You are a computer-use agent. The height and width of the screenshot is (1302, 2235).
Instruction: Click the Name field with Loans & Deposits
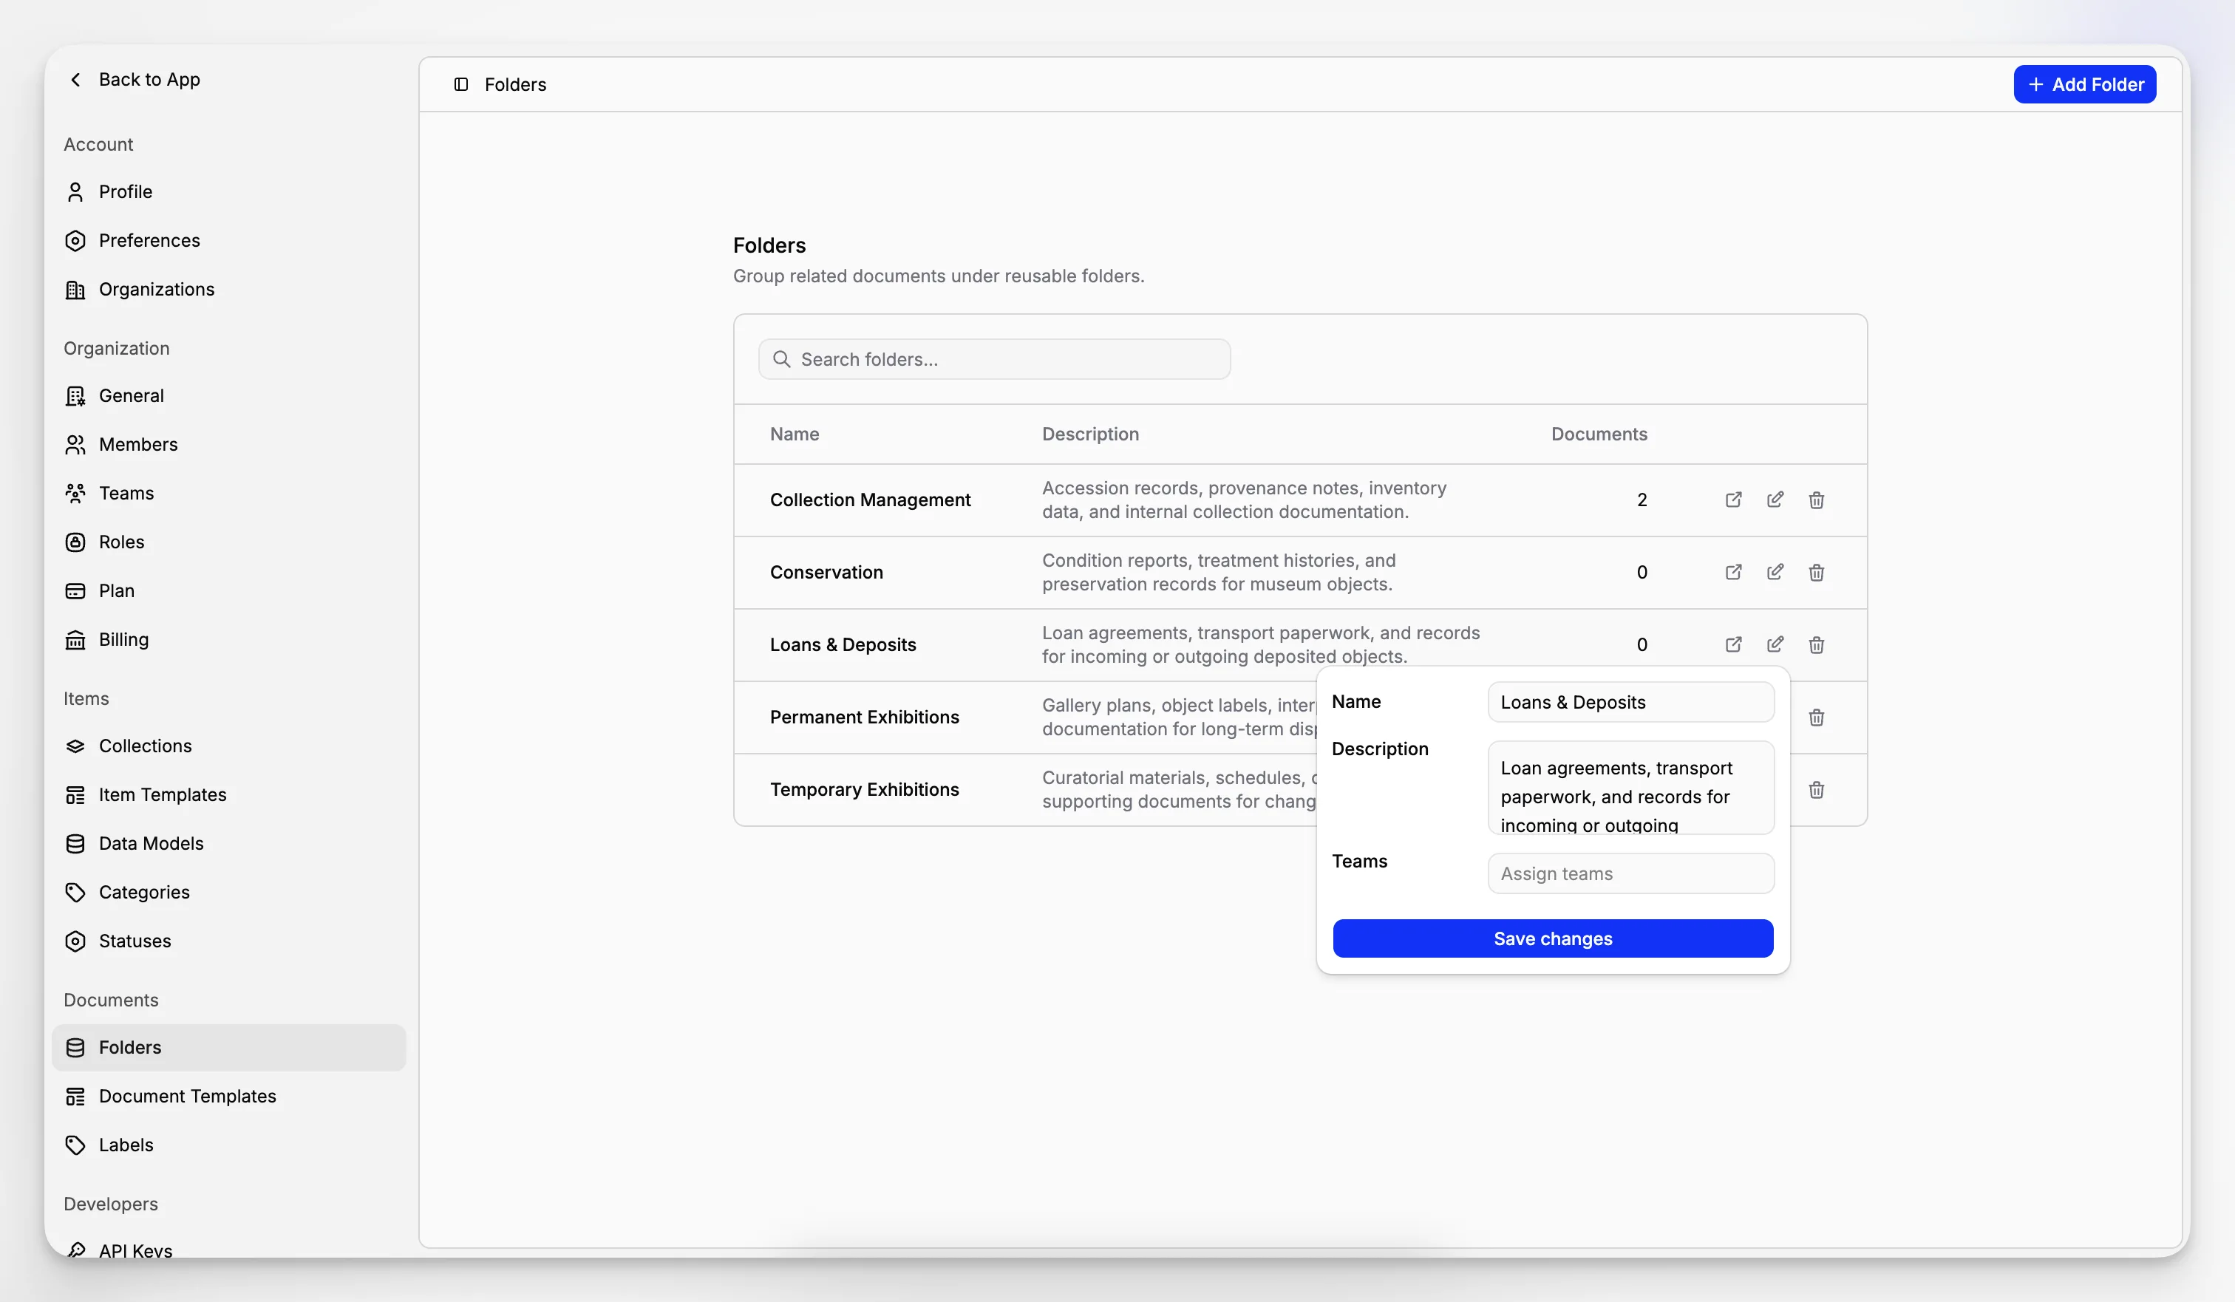(1631, 703)
